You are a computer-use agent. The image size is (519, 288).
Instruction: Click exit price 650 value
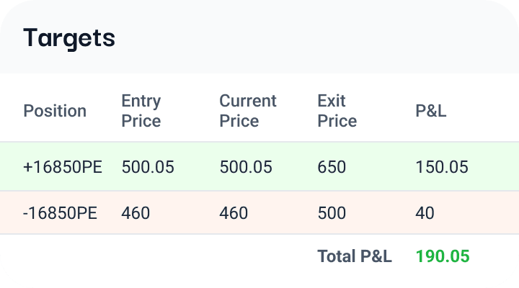coord(332,166)
